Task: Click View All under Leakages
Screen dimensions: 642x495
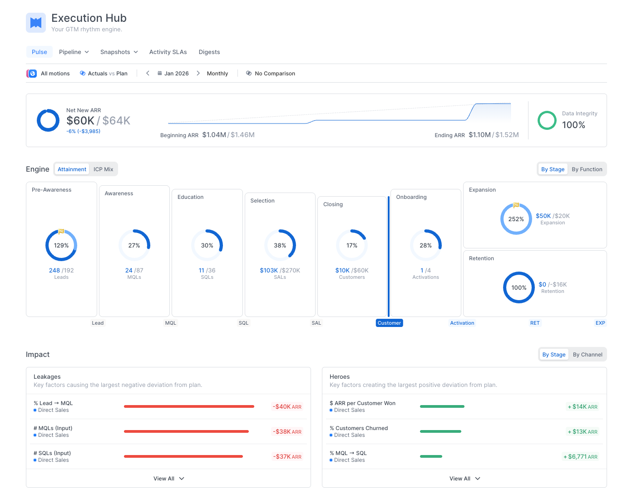Action: (168, 478)
